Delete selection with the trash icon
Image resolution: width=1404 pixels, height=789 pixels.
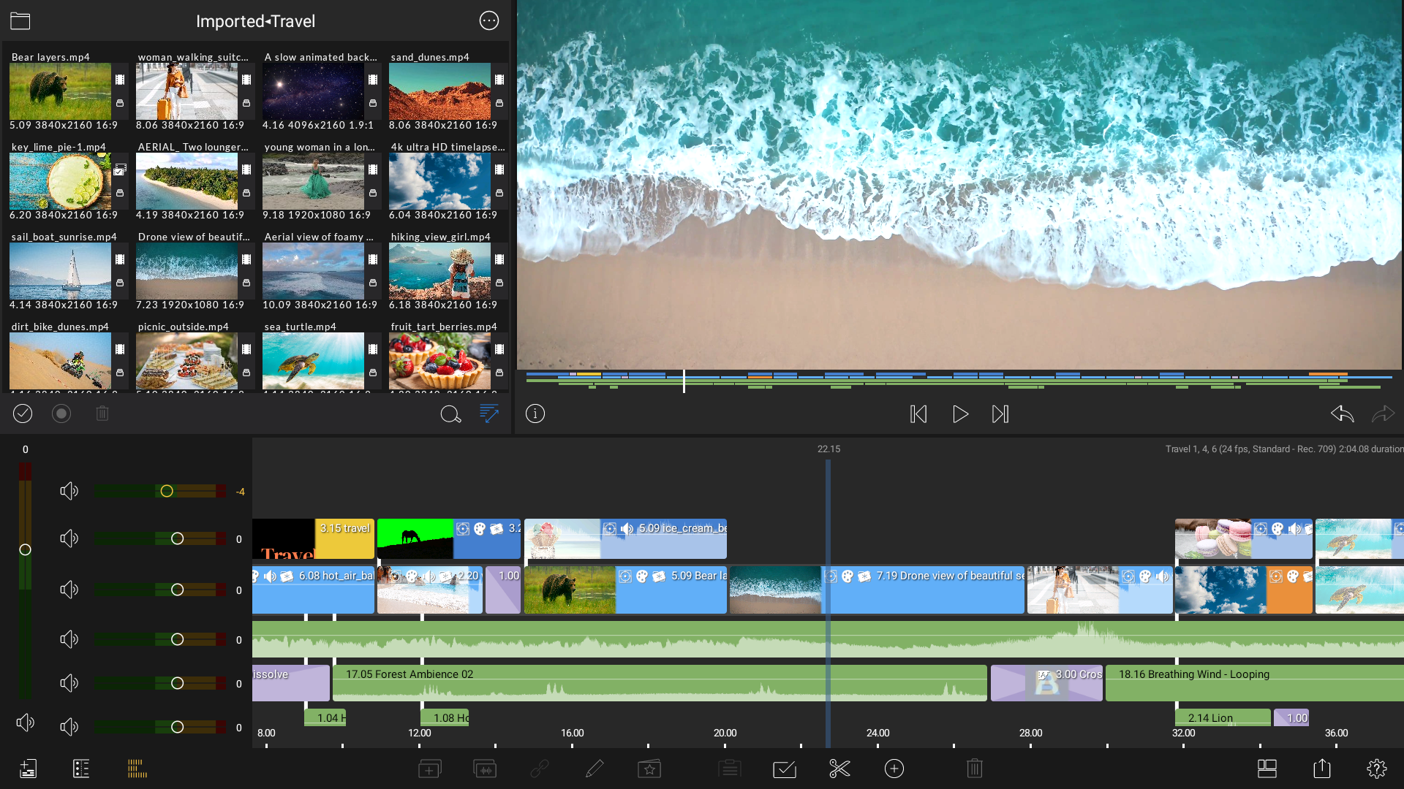point(975,769)
